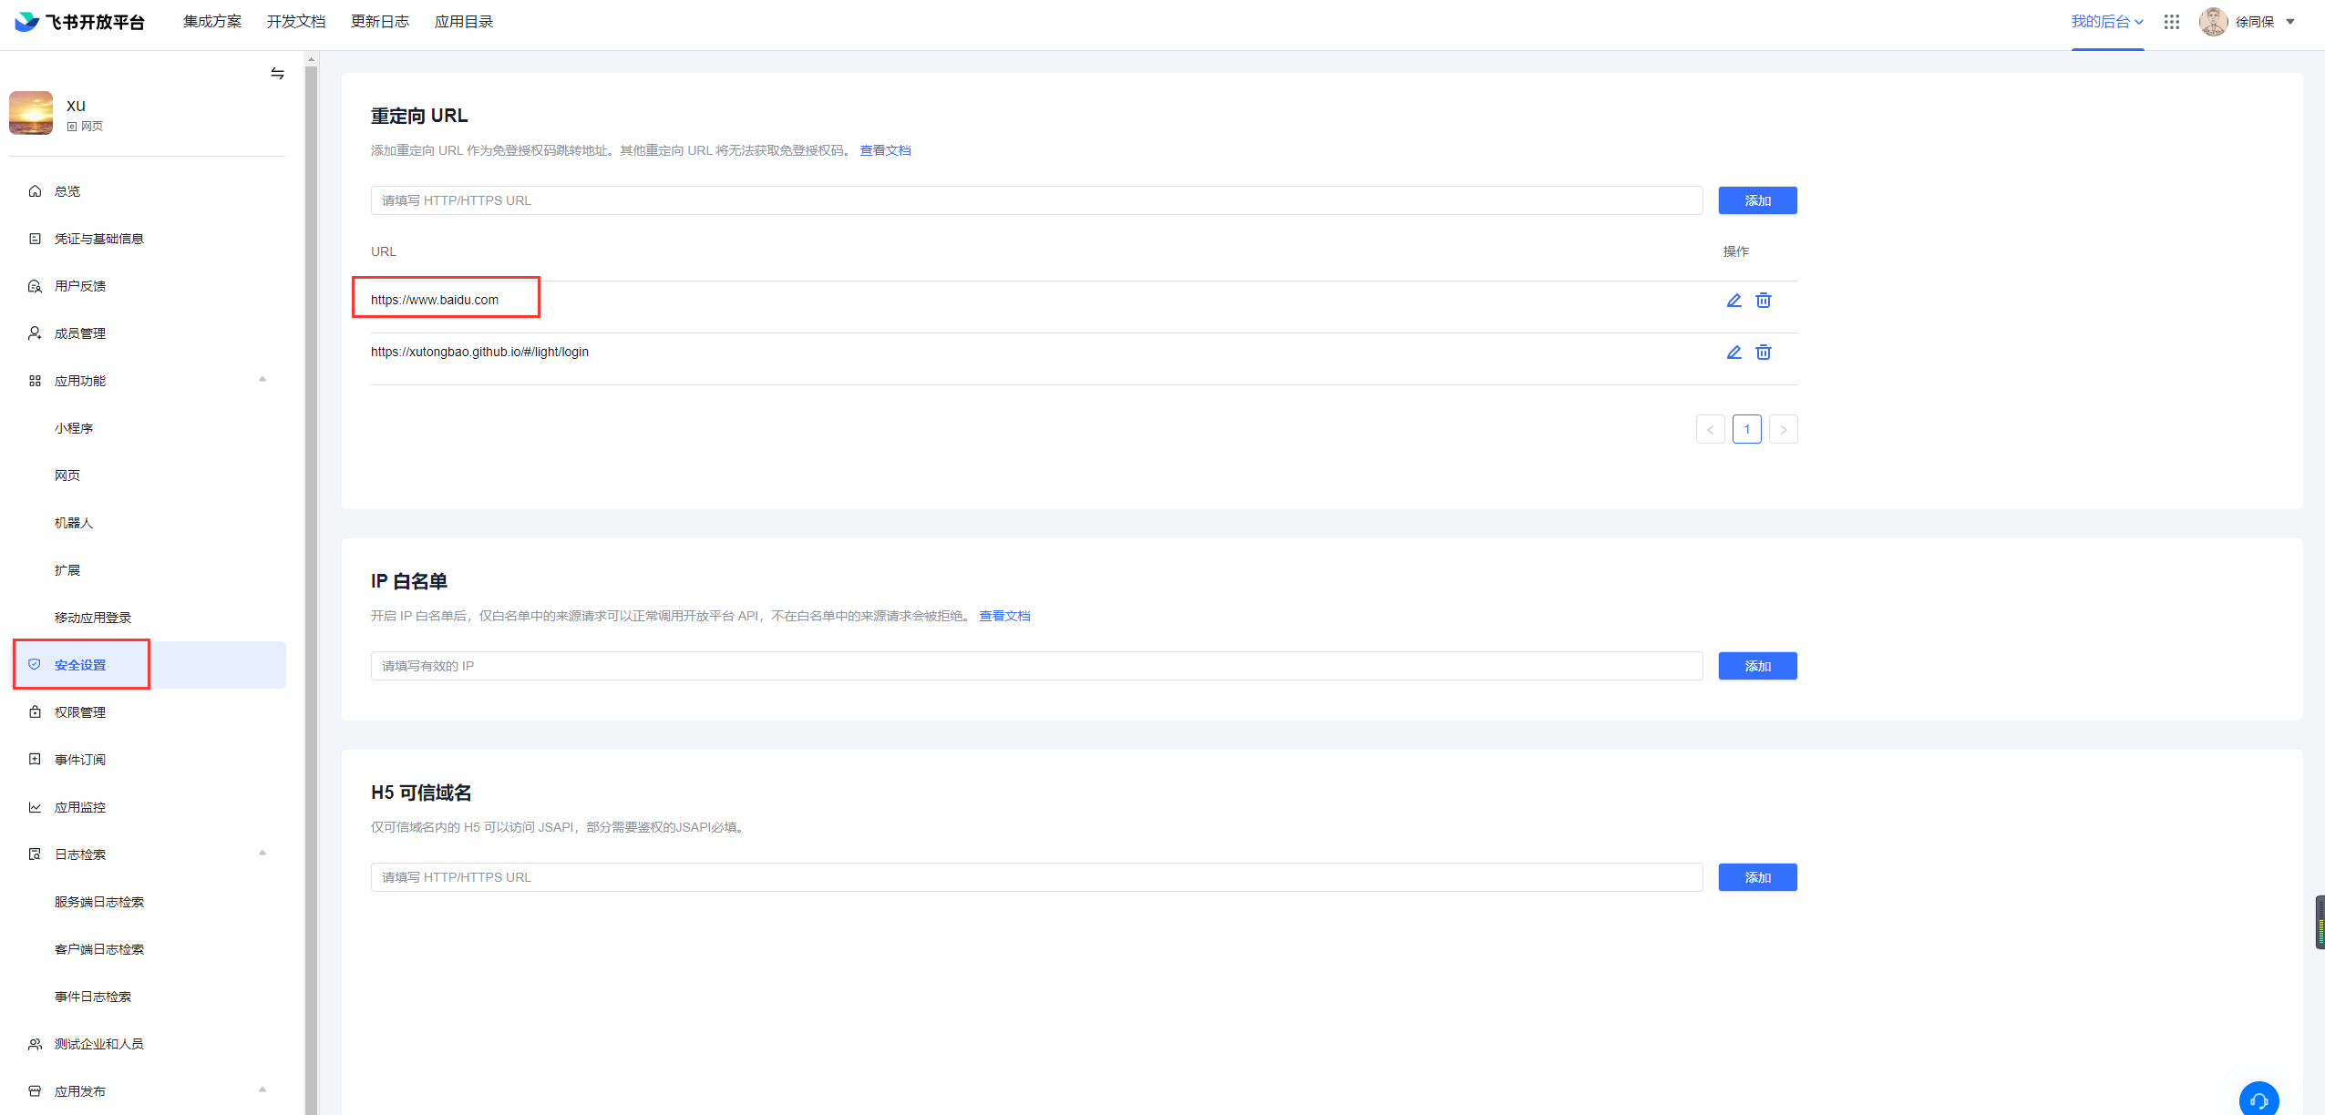Open the 我的后台 dropdown

(2106, 22)
